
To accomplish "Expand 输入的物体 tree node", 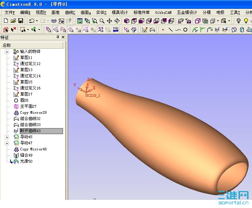I will (7, 52).
